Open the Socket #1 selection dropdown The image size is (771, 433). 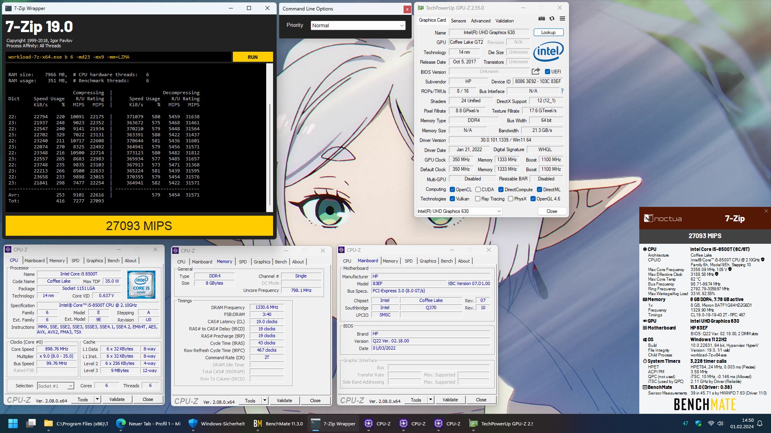pos(55,386)
